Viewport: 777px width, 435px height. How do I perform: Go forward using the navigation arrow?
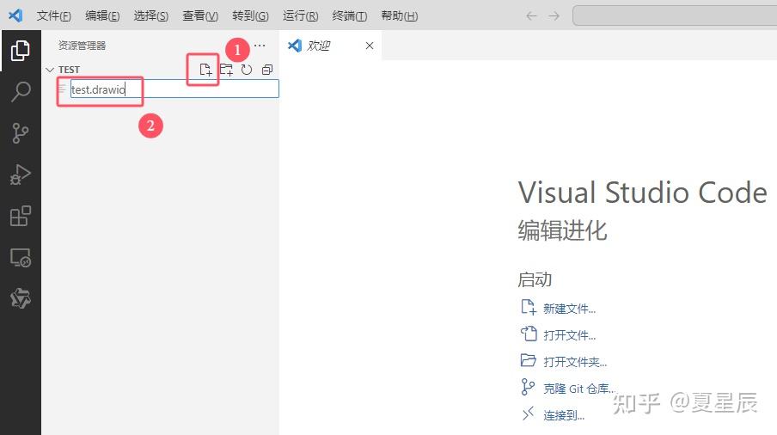click(554, 15)
